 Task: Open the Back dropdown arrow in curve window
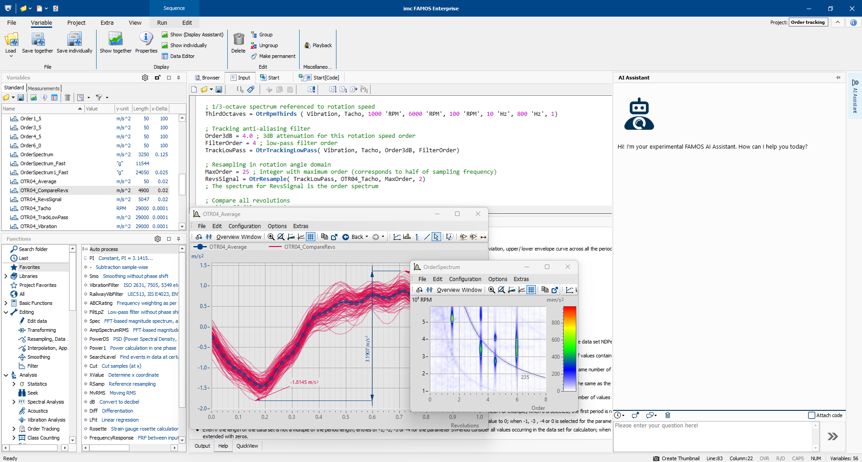point(367,237)
